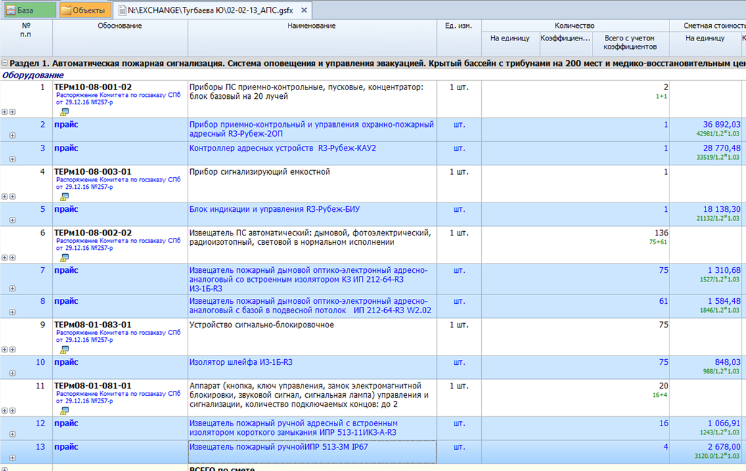
Task: Select the Устройство сигнально-блокировочное cell
Action: click(312, 336)
